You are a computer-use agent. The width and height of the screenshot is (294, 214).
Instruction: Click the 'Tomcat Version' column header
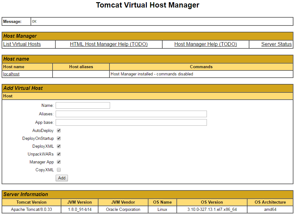tap(31, 202)
